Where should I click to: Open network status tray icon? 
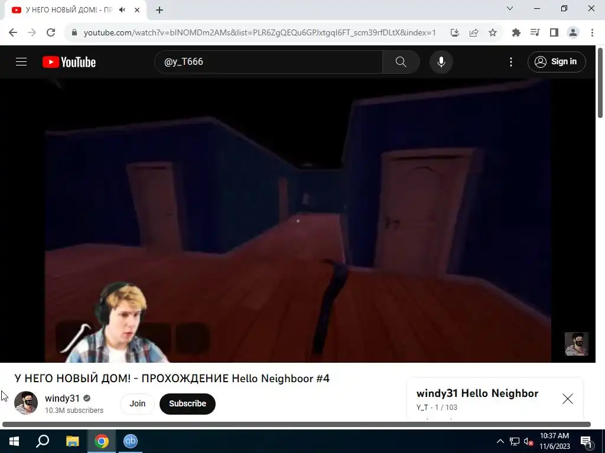[515, 441]
